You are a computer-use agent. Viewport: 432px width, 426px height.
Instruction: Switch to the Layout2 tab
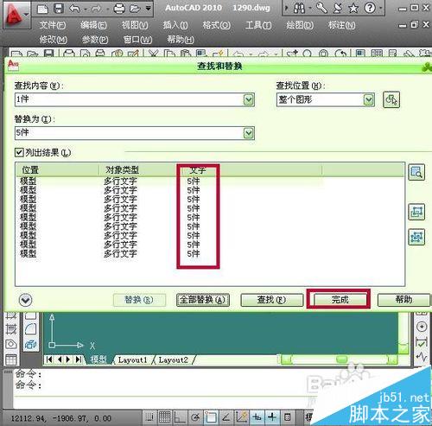coord(174,359)
